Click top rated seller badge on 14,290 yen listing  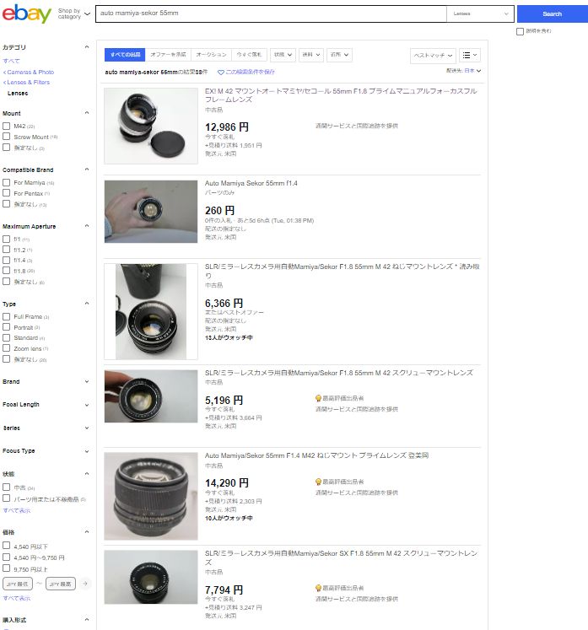click(319, 481)
